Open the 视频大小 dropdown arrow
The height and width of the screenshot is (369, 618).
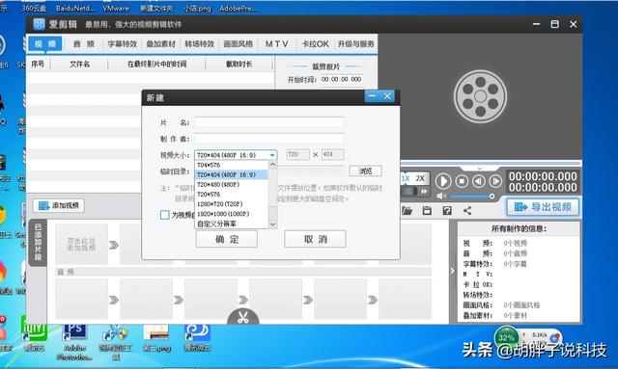coord(272,155)
